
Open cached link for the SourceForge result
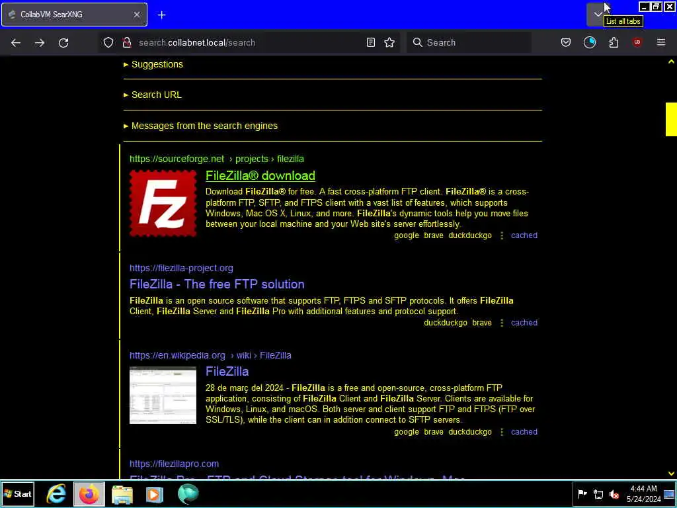click(x=524, y=235)
